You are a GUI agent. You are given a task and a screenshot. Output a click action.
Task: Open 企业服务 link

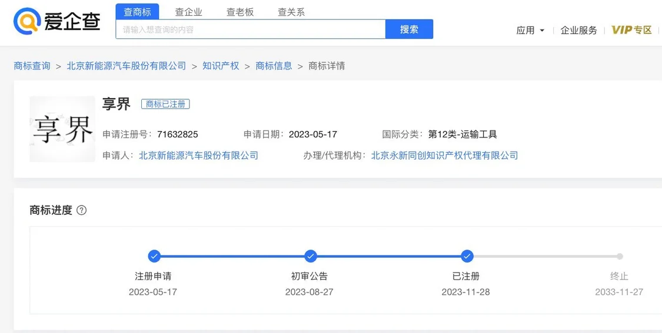(x=579, y=31)
